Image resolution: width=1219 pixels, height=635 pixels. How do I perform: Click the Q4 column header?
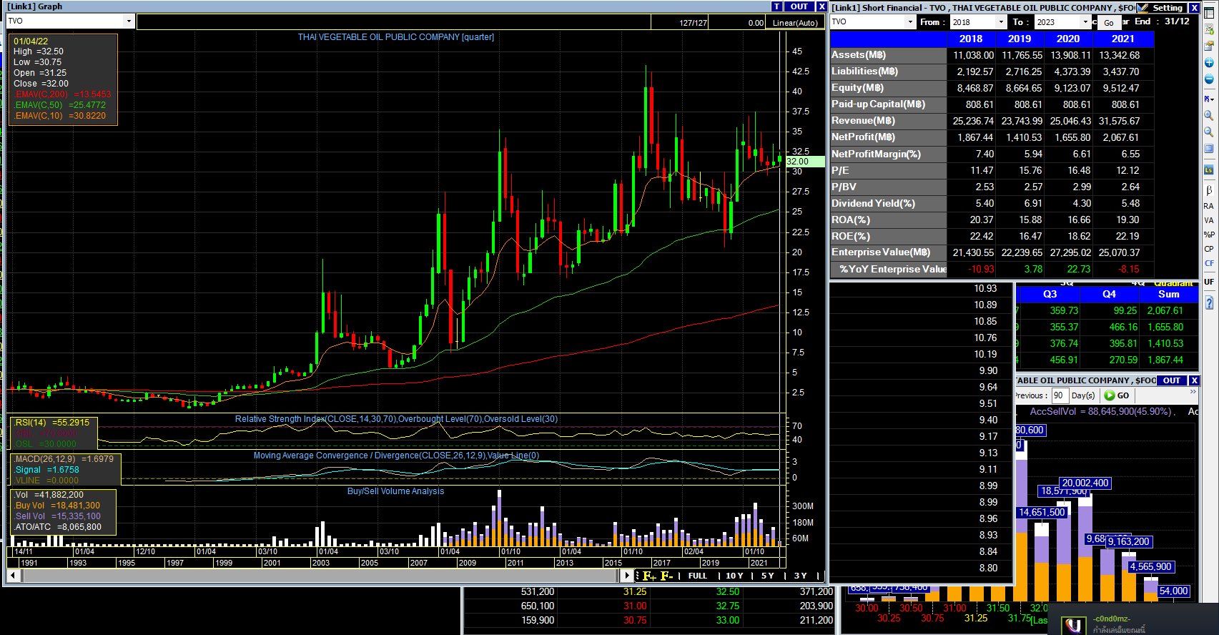point(1110,294)
